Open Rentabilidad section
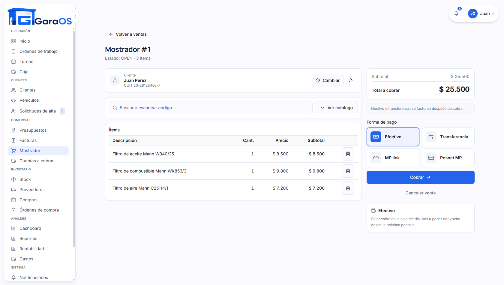Screen dimensions: 504x285 click(x=38, y=249)
